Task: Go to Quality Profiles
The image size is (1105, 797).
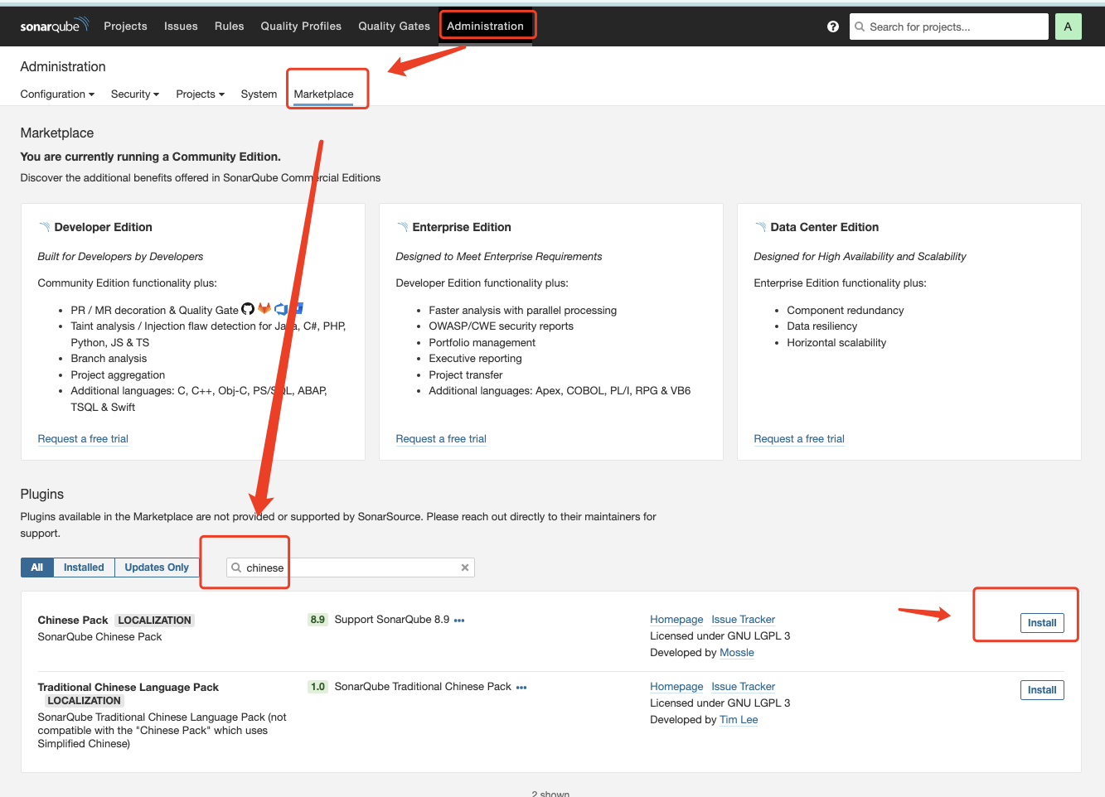Action: click(301, 26)
